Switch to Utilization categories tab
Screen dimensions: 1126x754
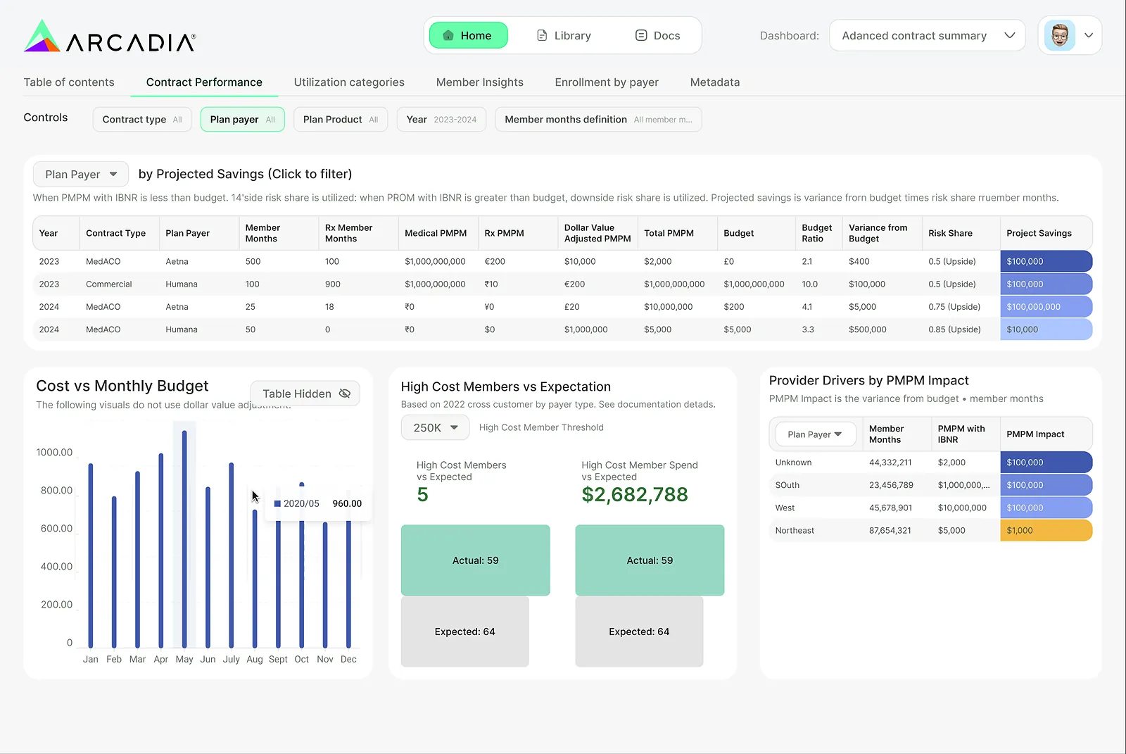pos(349,82)
